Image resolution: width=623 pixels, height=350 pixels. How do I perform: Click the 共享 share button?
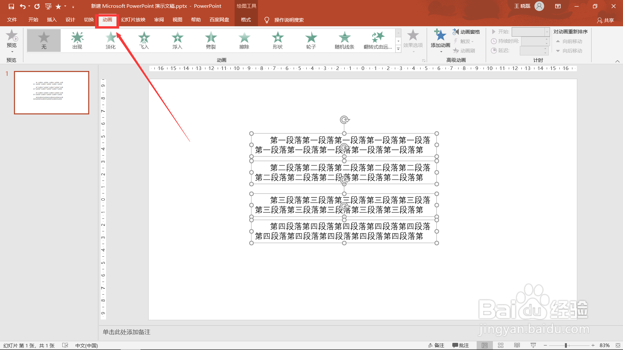[605, 20]
